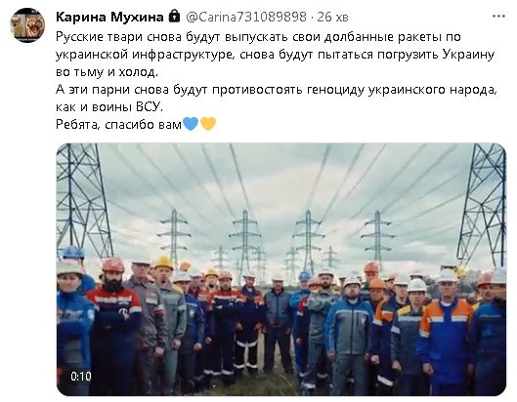The width and height of the screenshot is (517, 402).
Task: Click the line 'Ребята, спасибо вам'
Action: [118, 125]
